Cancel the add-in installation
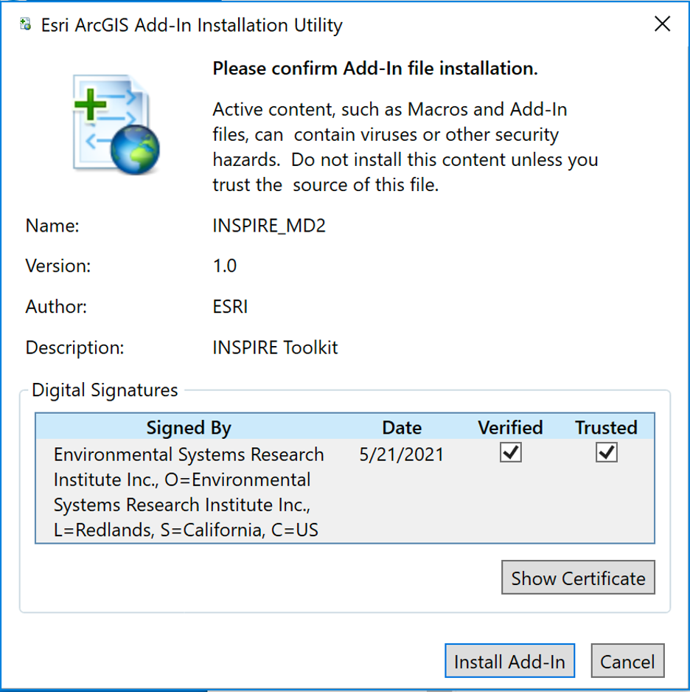 coord(627,661)
